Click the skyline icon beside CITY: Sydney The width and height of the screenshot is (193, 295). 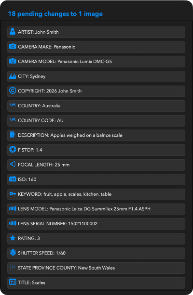click(13, 76)
